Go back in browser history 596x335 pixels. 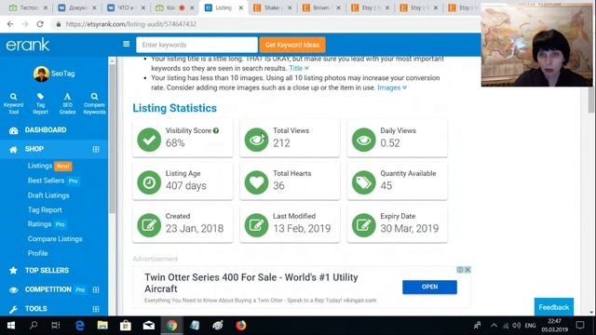10,24
